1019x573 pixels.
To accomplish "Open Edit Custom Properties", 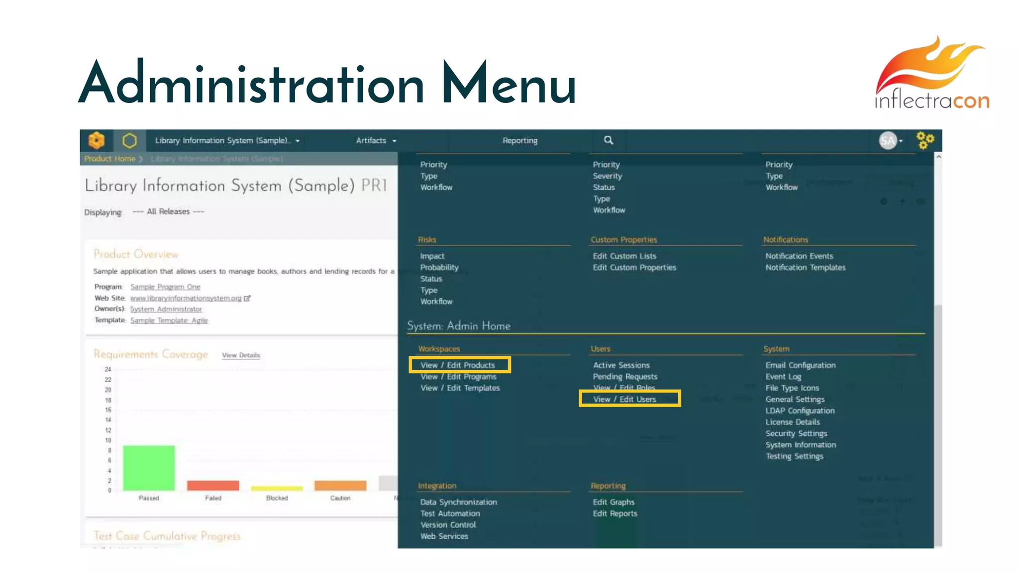I will pyautogui.click(x=634, y=268).
